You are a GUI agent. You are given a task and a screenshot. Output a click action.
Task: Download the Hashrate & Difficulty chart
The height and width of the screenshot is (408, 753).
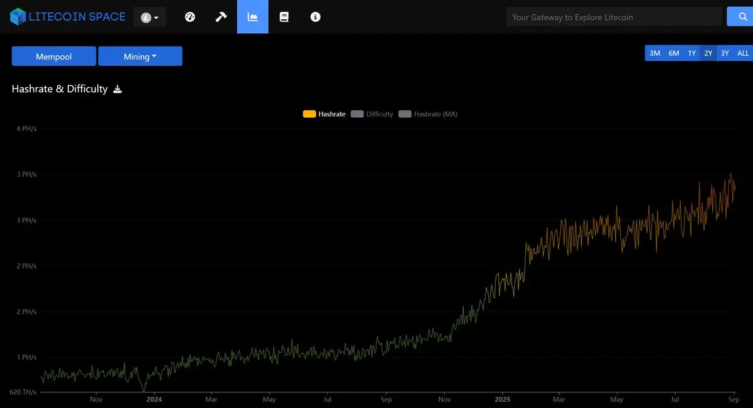pos(117,89)
